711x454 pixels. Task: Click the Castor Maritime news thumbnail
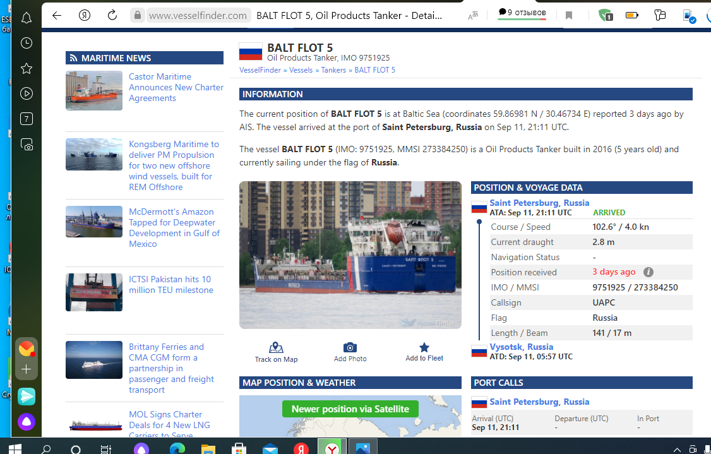(94, 91)
